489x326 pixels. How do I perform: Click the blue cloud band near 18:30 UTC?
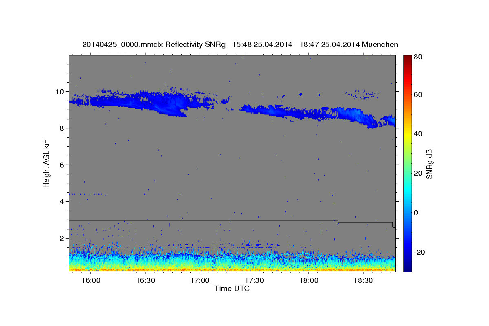[363, 117]
